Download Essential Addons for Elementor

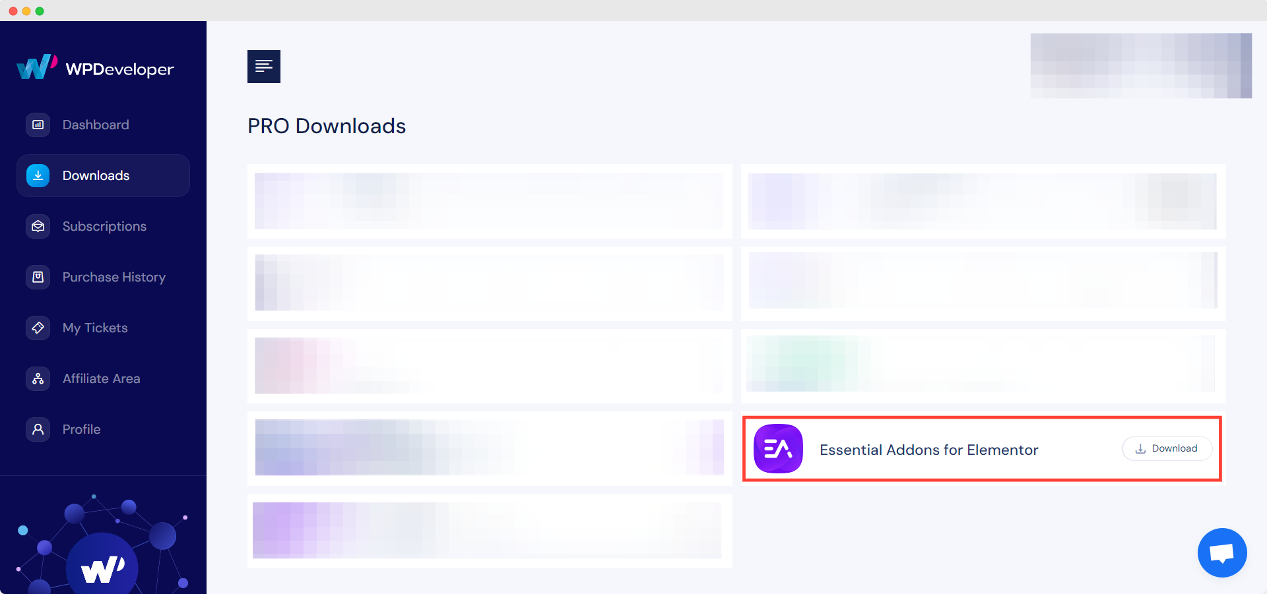pyautogui.click(x=1167, y=448)
